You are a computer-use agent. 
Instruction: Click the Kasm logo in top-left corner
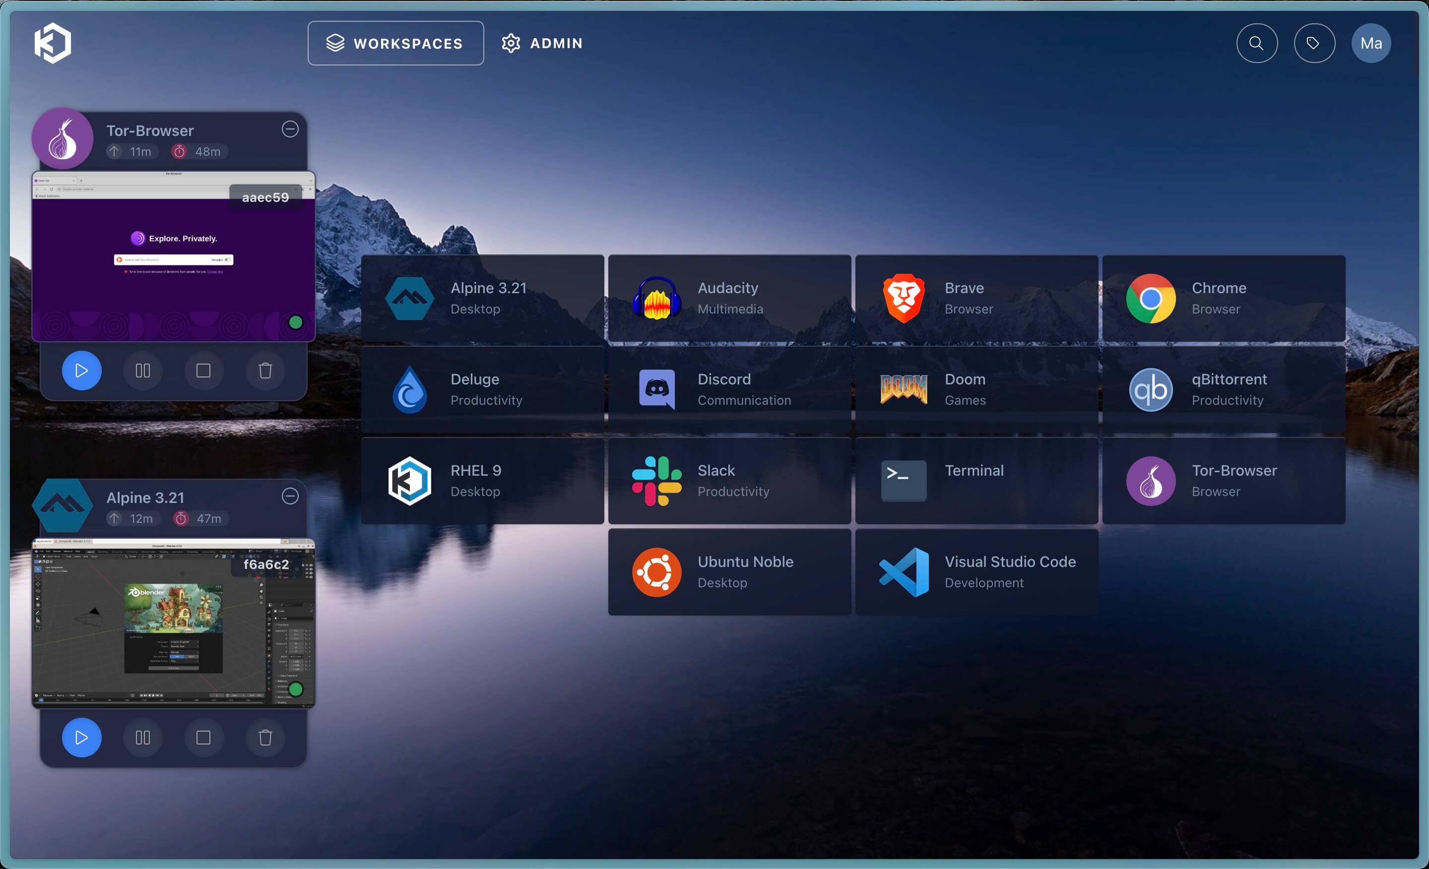[x=53, y=43]
